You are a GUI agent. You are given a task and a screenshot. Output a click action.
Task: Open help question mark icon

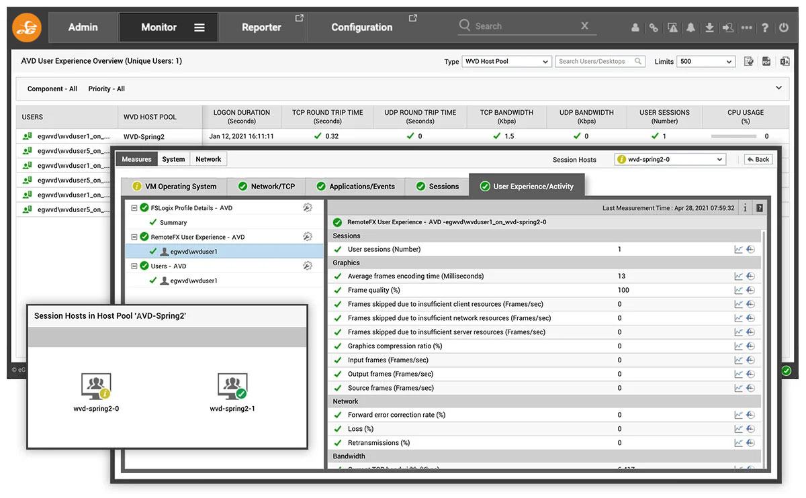tap(765, 28)
